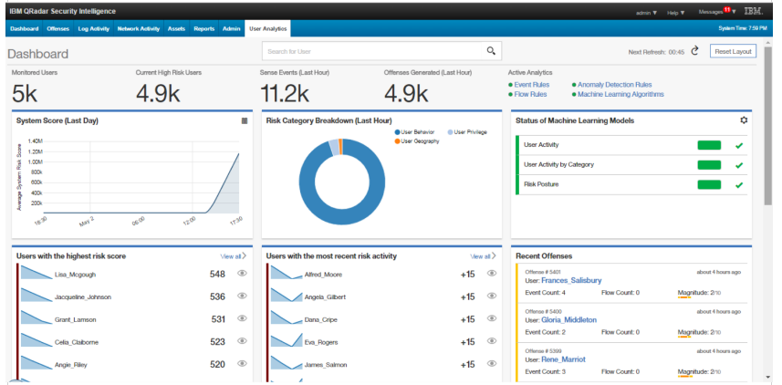
Task: Click User Behavior legend color swatch
Action: point(397,132)
